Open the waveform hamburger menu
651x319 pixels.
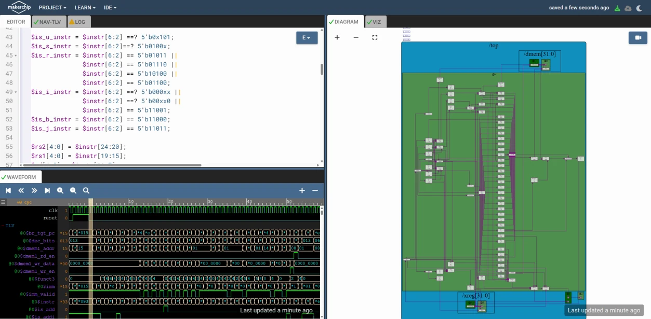click(x=4, y=202)
